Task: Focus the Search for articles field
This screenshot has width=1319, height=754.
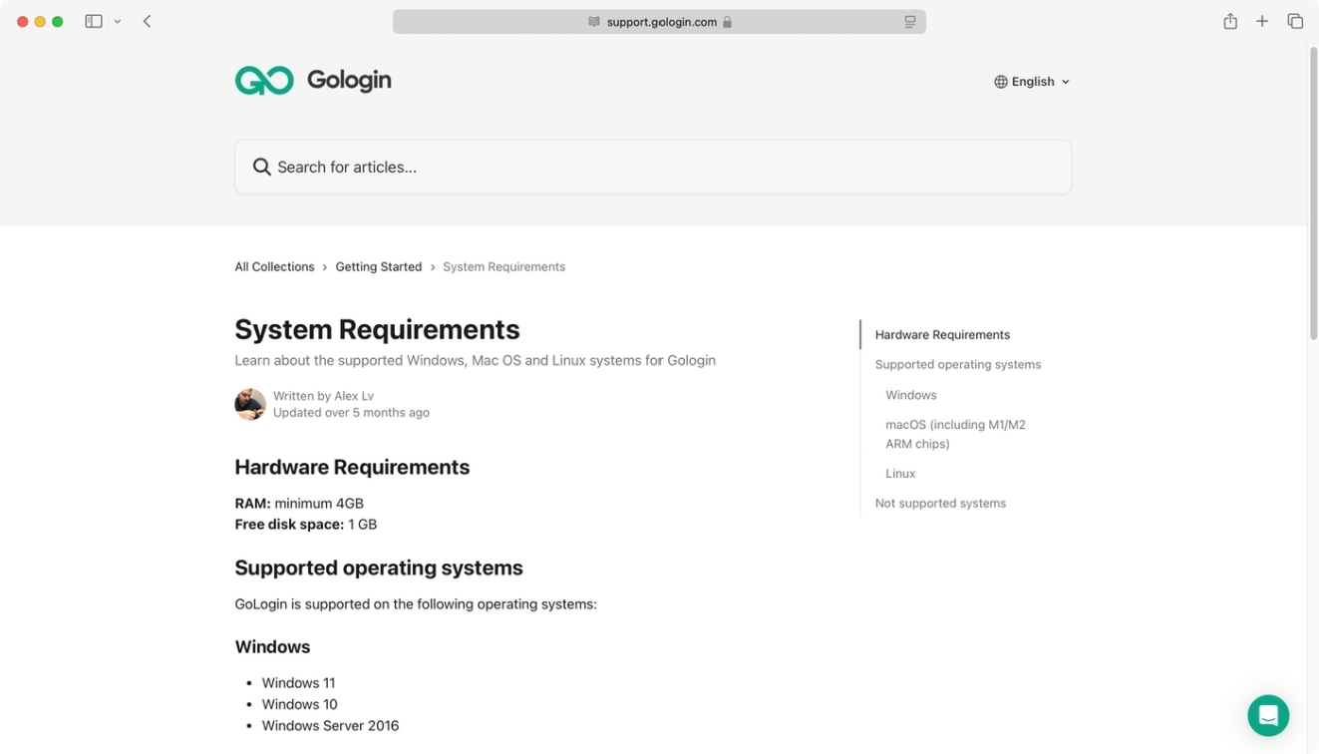Action: pos(653,167)
